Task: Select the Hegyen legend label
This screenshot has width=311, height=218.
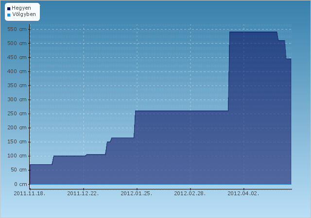Action: click(21, 8)
